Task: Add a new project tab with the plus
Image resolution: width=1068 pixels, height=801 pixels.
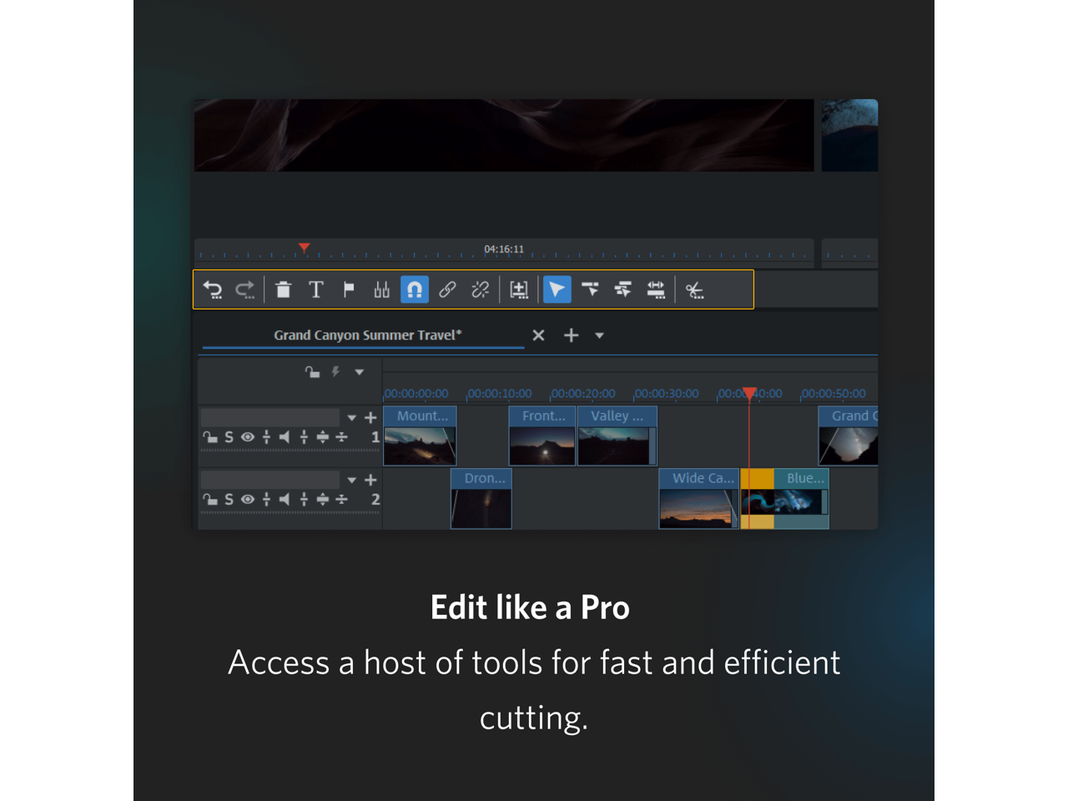Action: (x=571, y=335)
